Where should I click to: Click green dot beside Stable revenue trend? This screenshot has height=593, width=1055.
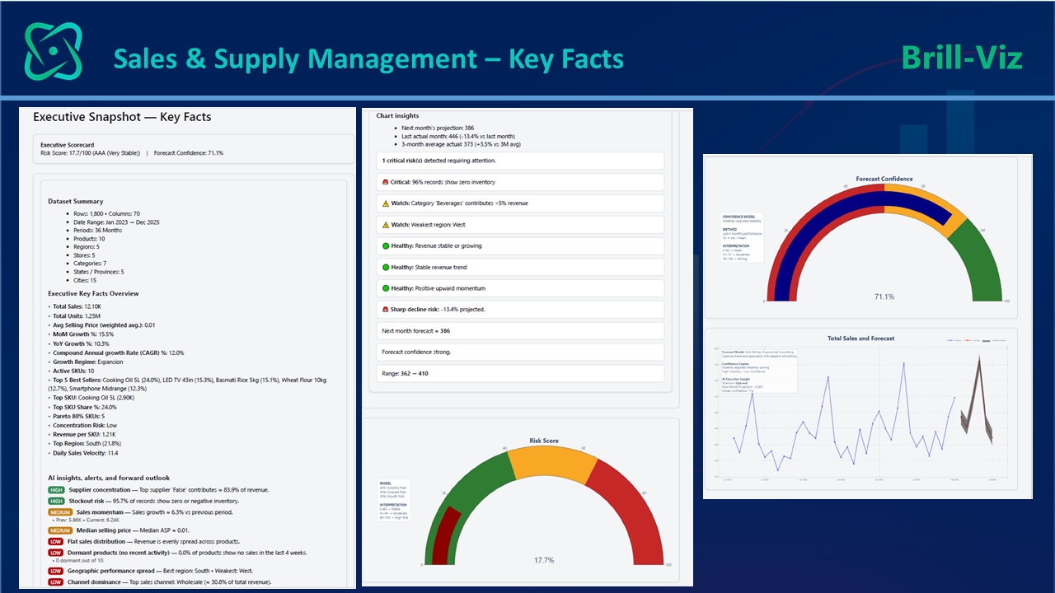(386, 267)
